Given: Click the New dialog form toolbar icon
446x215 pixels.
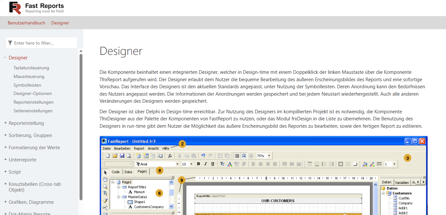Looking at the screenshot, I should [x=146, y=156].
